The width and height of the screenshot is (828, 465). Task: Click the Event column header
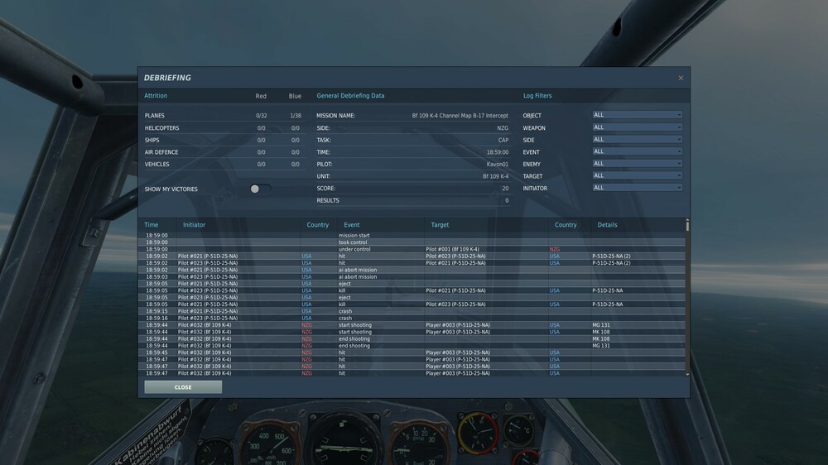pos(351,225)
